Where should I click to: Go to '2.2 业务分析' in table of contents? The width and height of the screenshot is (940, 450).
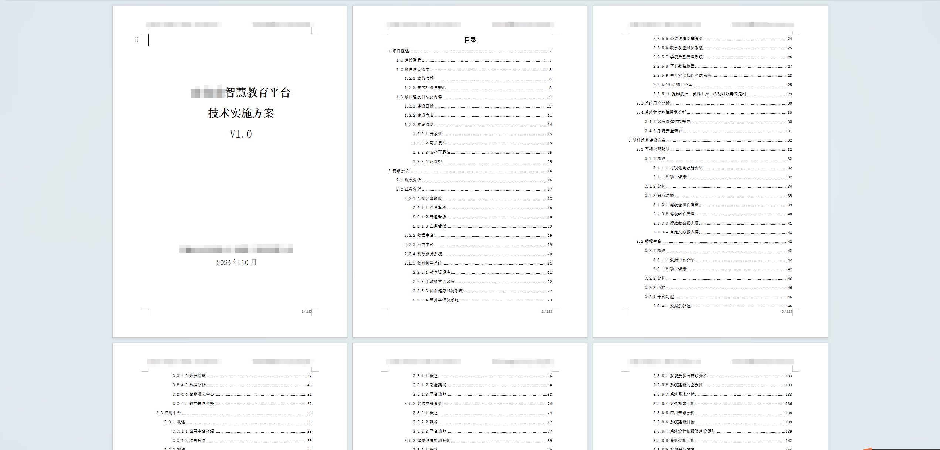474,190
